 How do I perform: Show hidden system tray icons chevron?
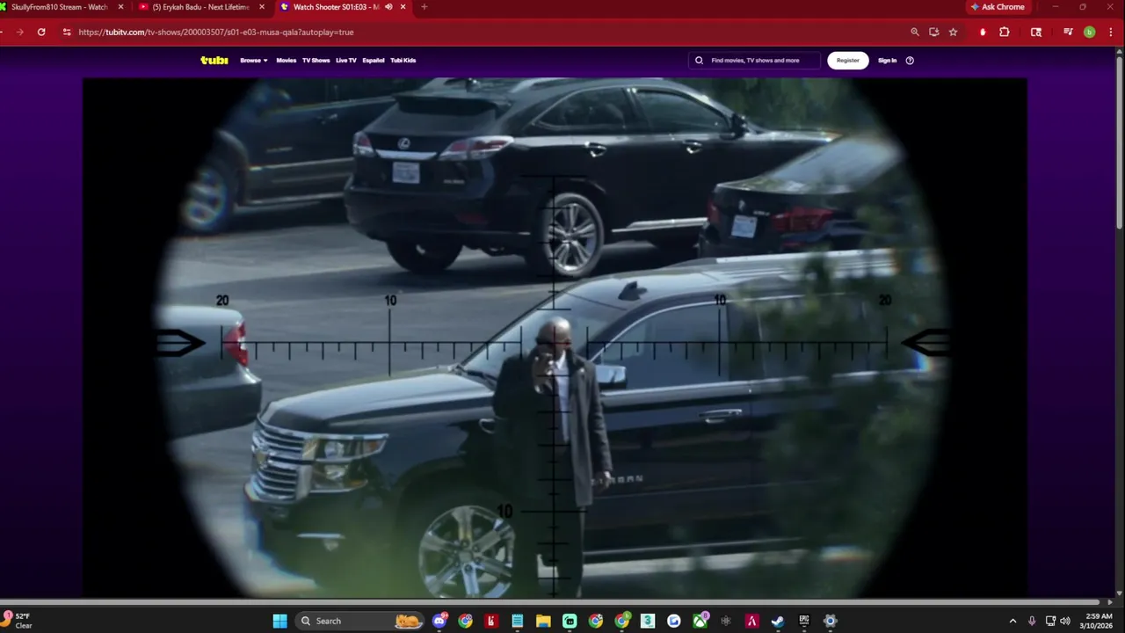pos(1012,621)
